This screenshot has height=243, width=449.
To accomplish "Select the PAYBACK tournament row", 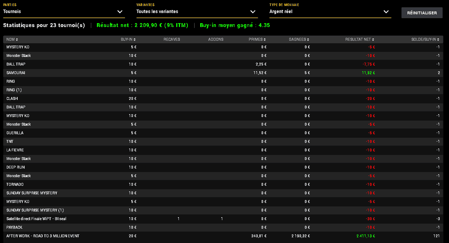I will click(x=223, y=227).
